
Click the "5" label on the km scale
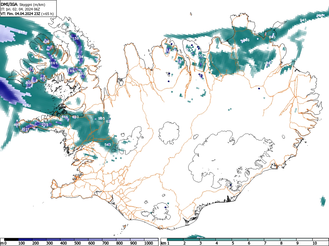pyautogui.click(x=233, y=243)
